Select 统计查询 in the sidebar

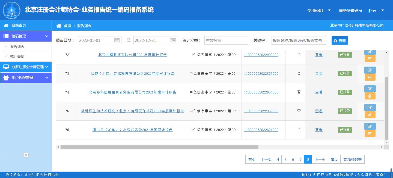(x=17, y=57)
